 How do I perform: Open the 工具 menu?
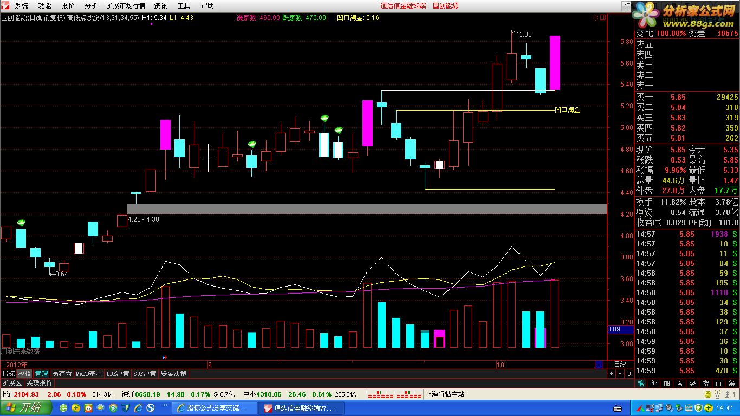coord(184,5)
